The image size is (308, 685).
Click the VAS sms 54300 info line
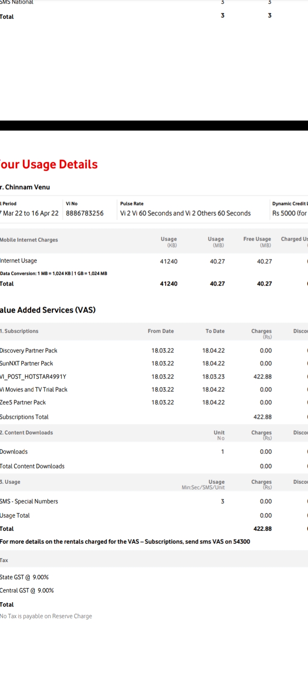coord(125,542)
